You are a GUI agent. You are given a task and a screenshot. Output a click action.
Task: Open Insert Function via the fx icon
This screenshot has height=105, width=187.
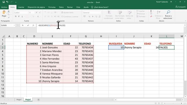click(x=33, y=25)
